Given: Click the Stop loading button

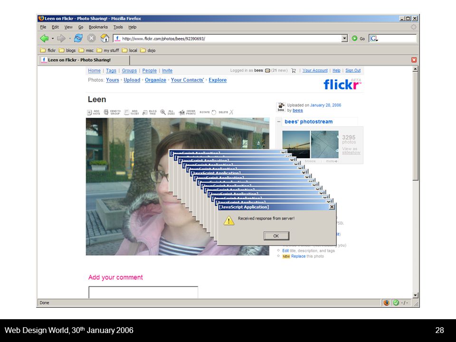Looking at the screenshot, I should click(x=91, y=38).
